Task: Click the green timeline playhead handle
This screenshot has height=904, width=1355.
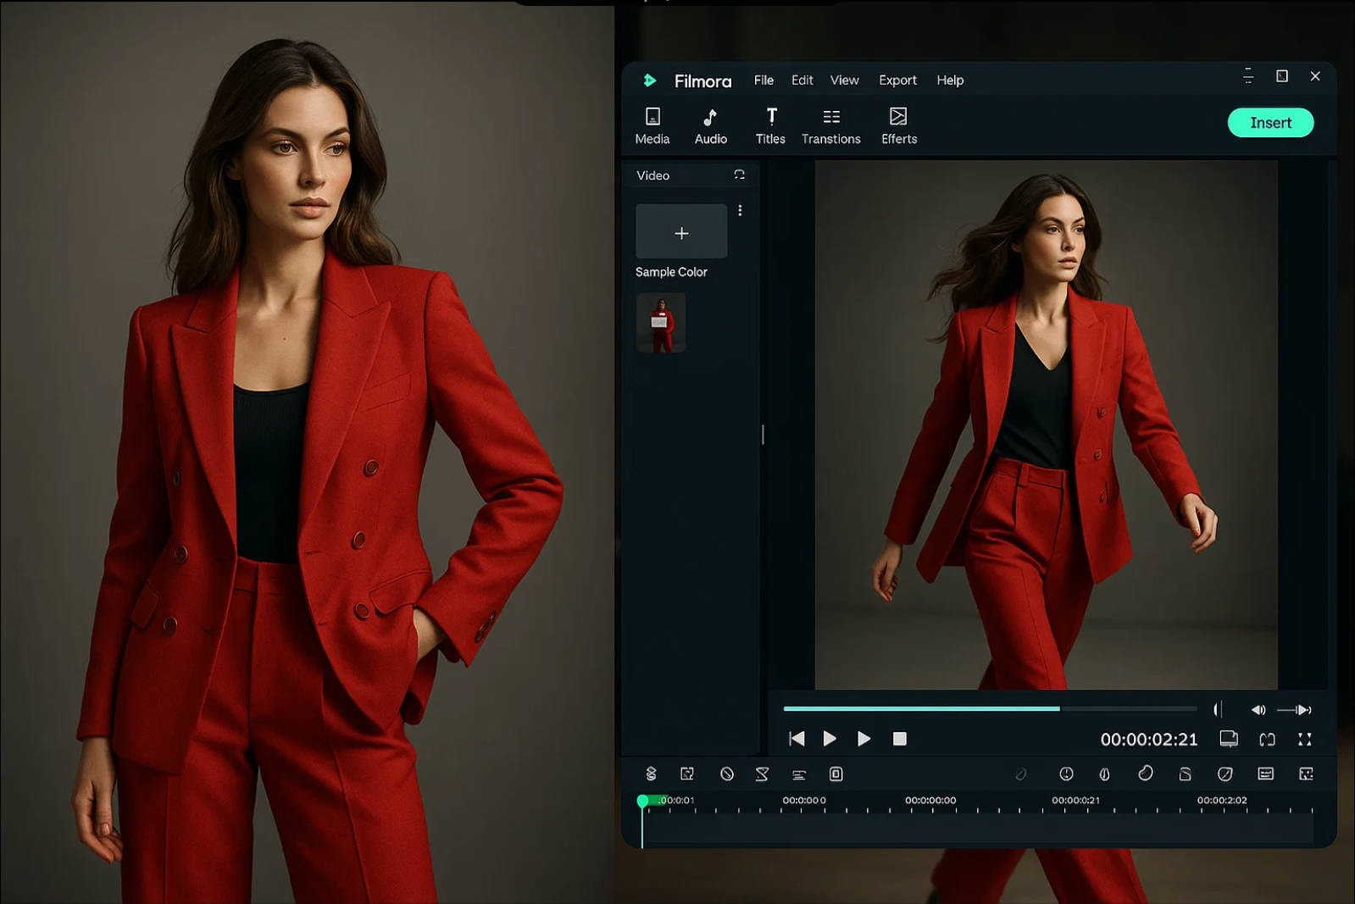Action: click(642, 801)
